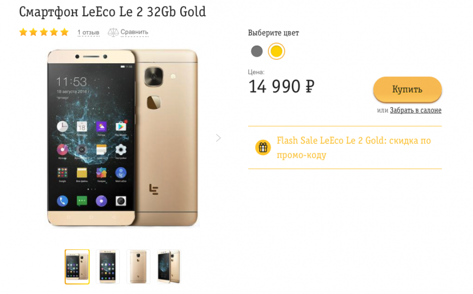The width and height of the screenshot is (473, 294).
Task: Select second thumbnail with front view
Action: point(108,267)
